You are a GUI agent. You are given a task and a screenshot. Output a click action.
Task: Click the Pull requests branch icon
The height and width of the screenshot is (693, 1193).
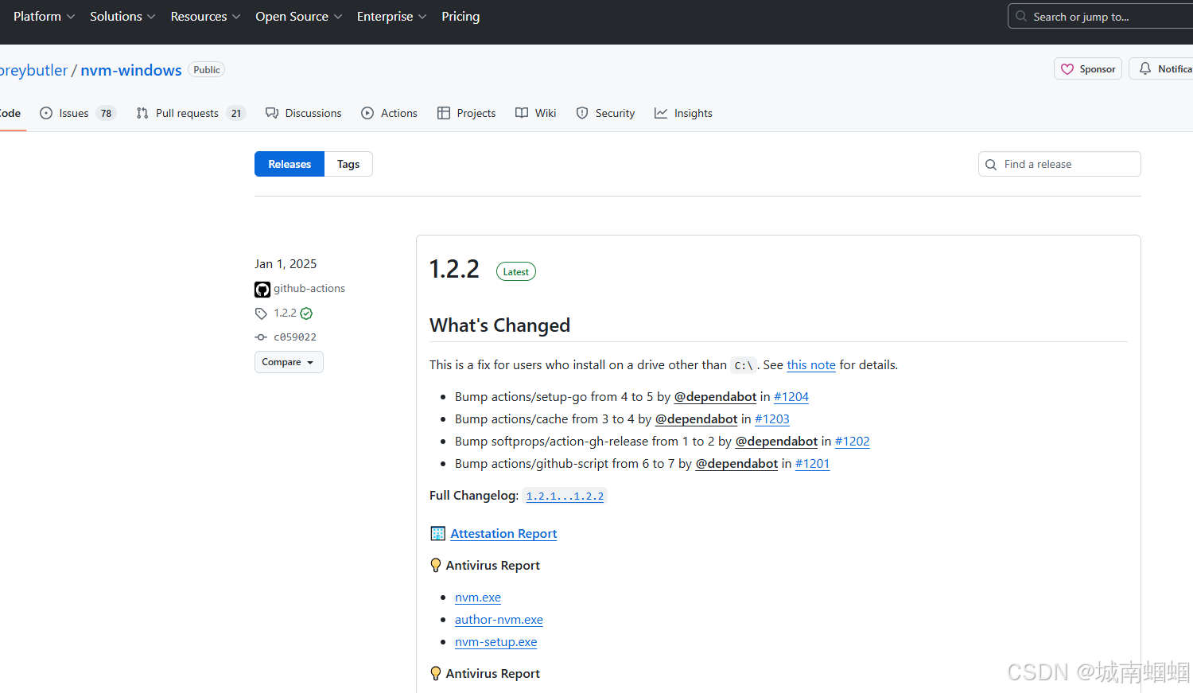[x=142, y=113]
